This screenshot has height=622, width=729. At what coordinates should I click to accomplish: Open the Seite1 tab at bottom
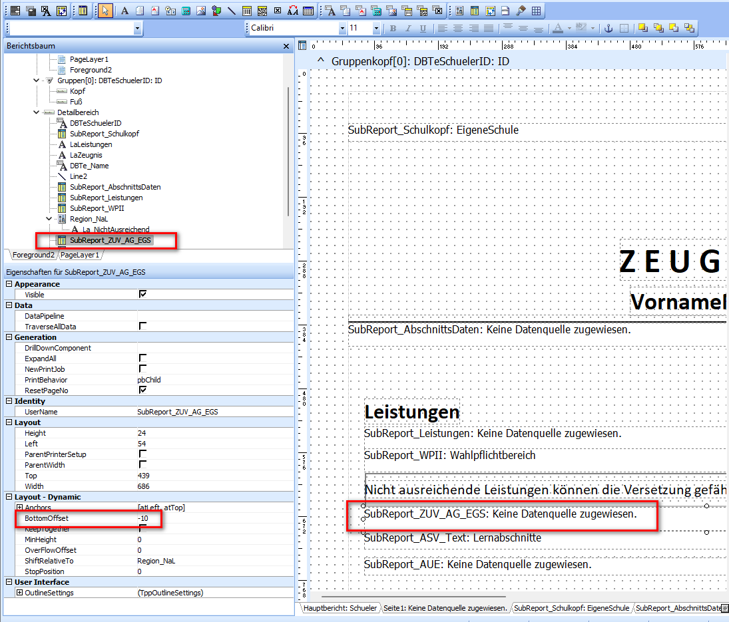[445, 608]
